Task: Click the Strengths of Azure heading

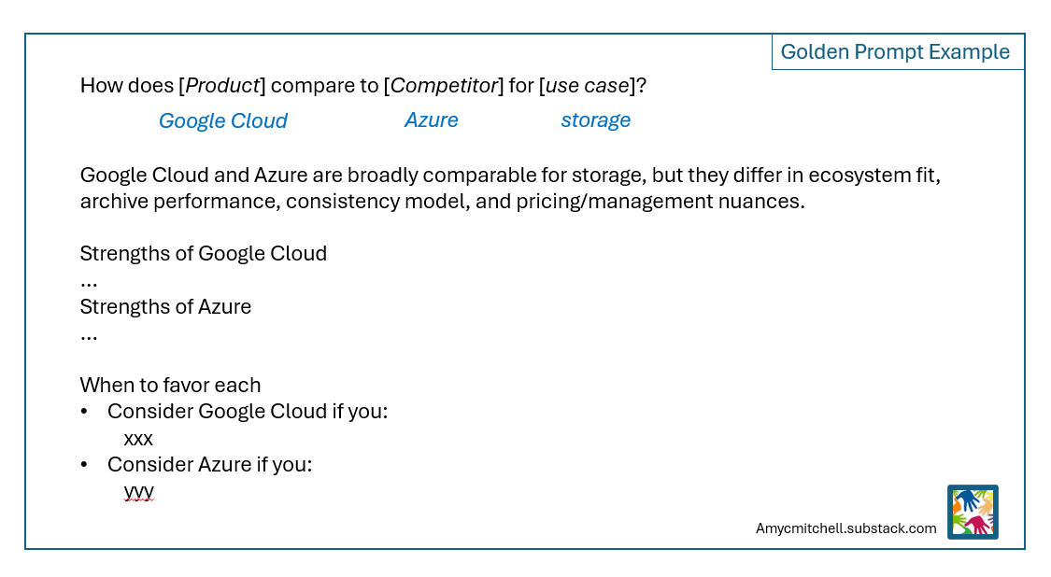Action: [165, 306]
